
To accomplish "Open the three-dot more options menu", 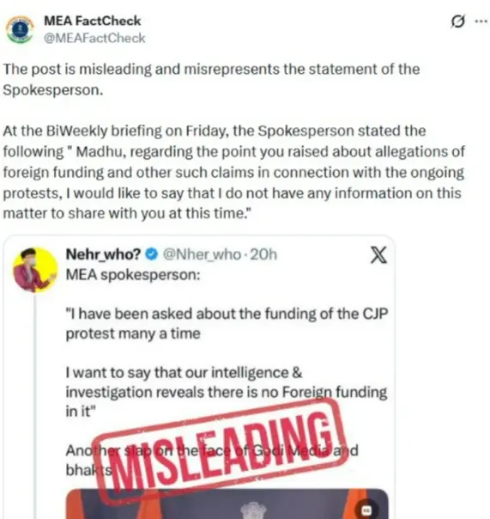I will coord(481,21).
